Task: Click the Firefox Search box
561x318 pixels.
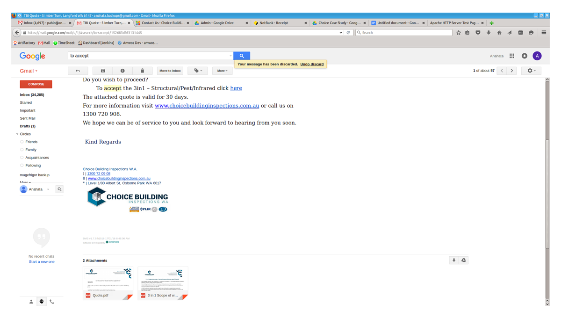Action: (404, 33)
